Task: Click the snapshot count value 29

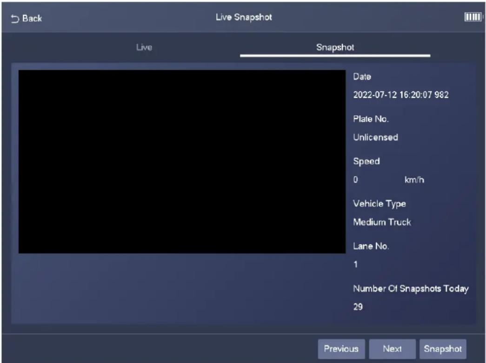Action: pos(358,307)
